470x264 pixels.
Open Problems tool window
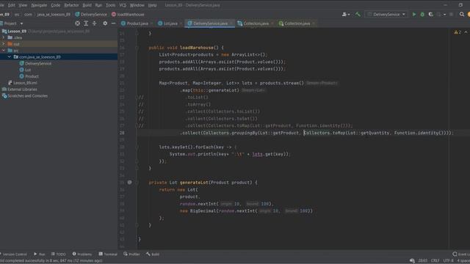click(82, 254)
